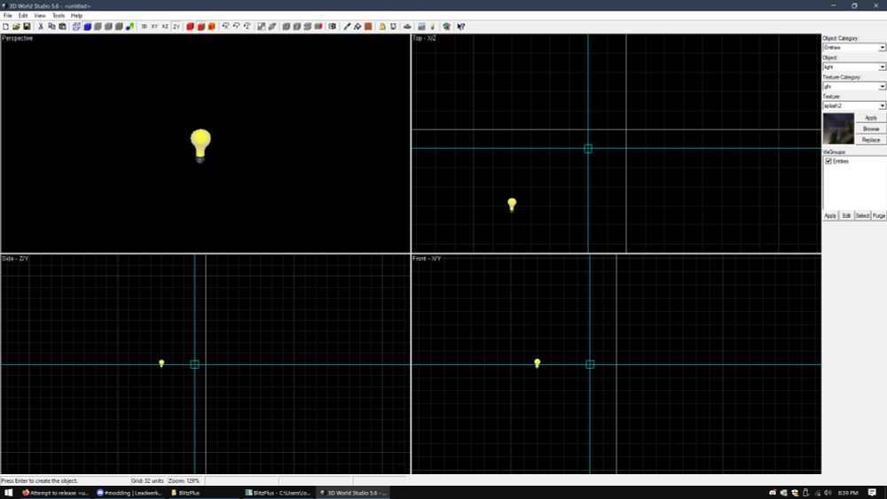This screenshot has width=887, height=499.
Task: Click the Cut scissors icon
Action: point(41,27)
